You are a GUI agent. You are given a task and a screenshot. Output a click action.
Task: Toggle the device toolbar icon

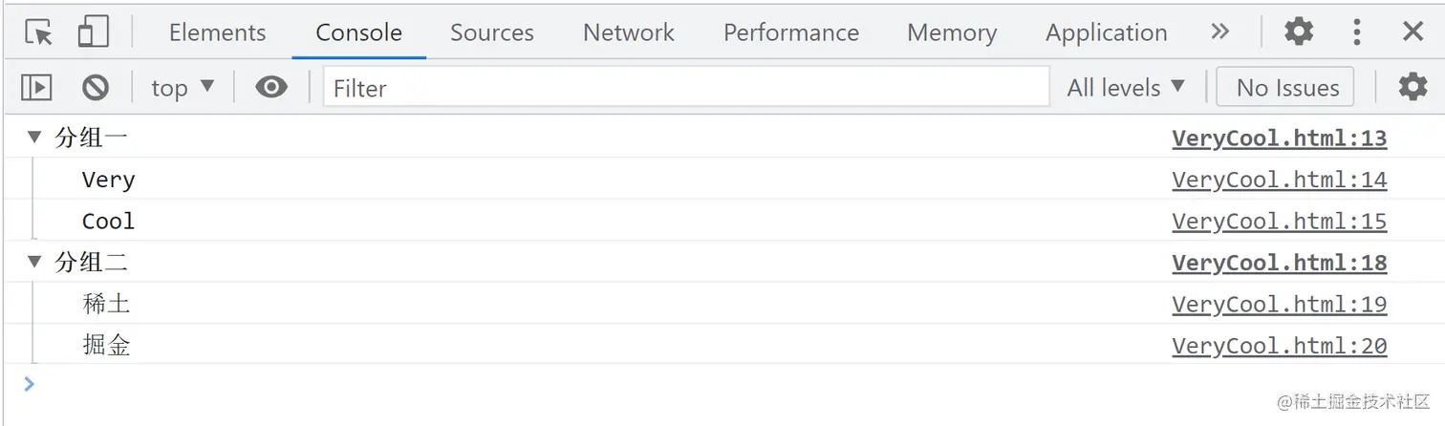pos(93,32)
